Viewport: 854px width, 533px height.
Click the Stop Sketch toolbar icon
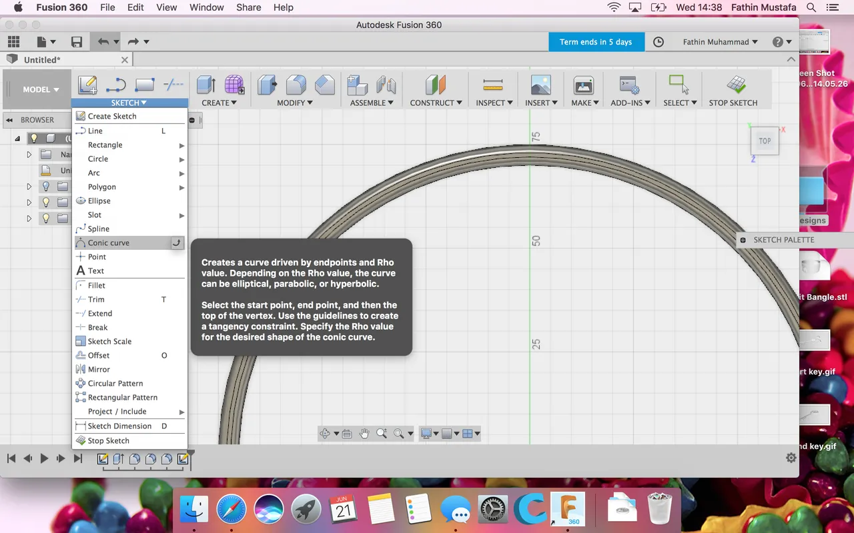point(737,85)
